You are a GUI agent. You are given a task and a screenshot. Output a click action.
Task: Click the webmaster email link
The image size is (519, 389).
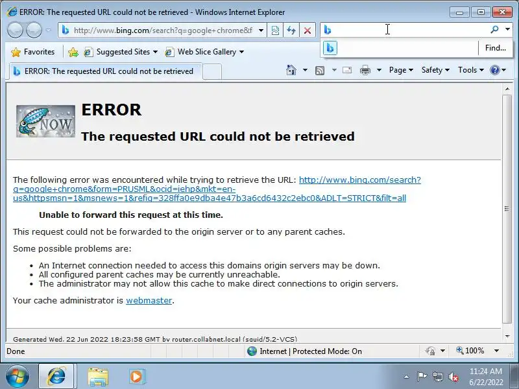coord(149,300)
